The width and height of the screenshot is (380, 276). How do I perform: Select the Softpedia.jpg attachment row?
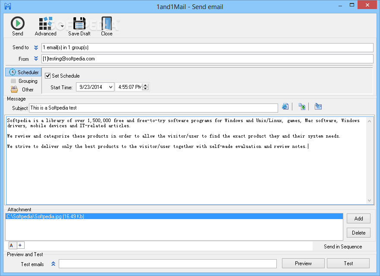tap(174, 216)
